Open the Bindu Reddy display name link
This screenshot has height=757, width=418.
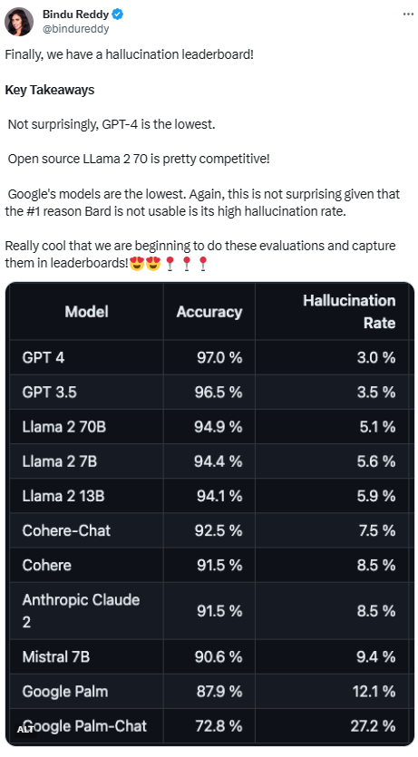point(76,15)
